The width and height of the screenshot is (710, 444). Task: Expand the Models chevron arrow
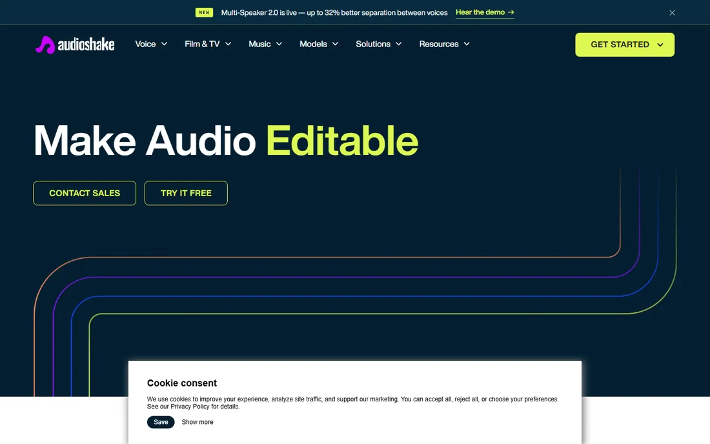coord(335,44)
